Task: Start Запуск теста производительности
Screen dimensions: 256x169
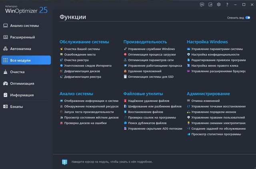Action: click(x=89, y=112)
